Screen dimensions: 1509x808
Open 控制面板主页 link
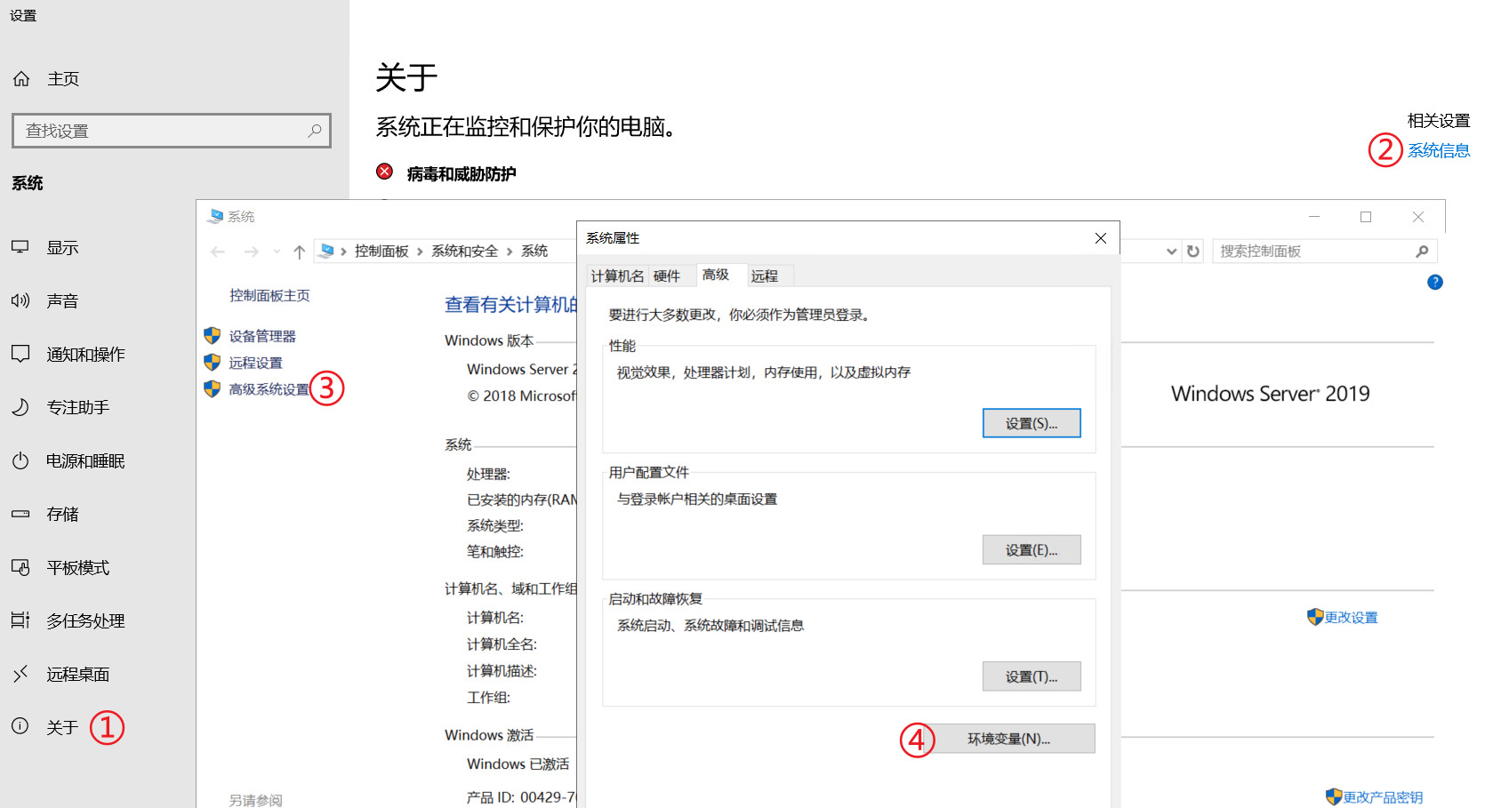tap(269, 295)
